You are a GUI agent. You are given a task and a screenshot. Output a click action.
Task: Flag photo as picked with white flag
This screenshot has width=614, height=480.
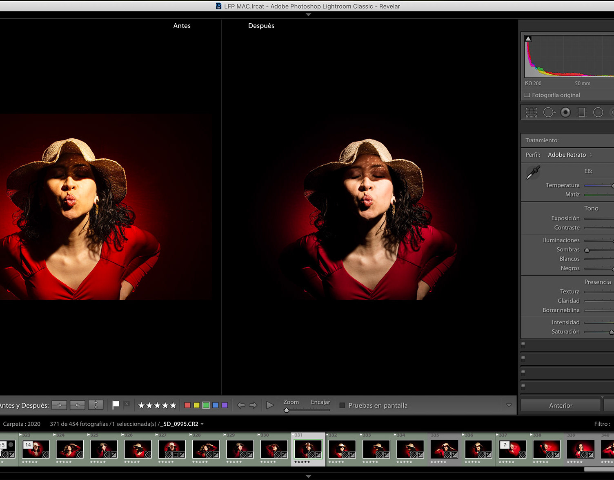coord(116,405)
